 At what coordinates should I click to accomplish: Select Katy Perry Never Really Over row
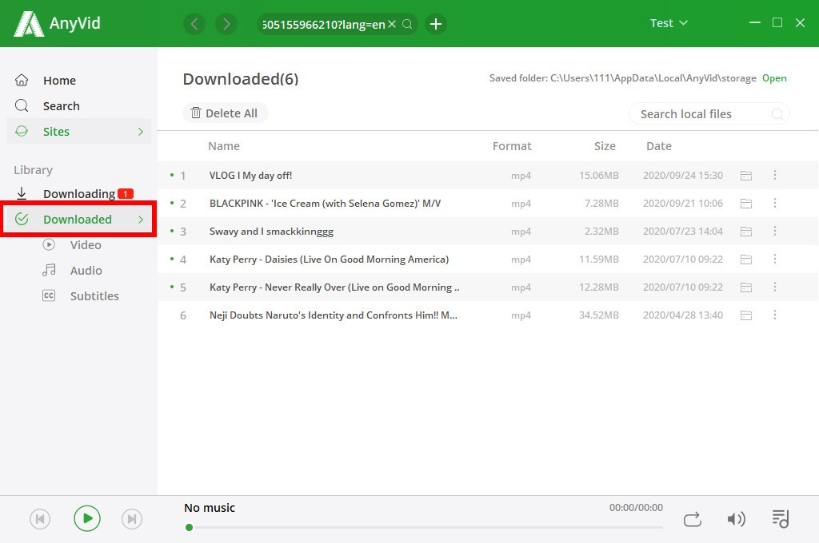(487, 287)
